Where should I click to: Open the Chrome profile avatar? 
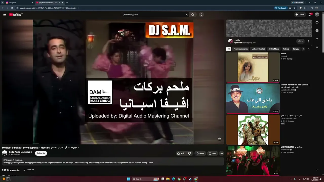click(x=316, y=8)
